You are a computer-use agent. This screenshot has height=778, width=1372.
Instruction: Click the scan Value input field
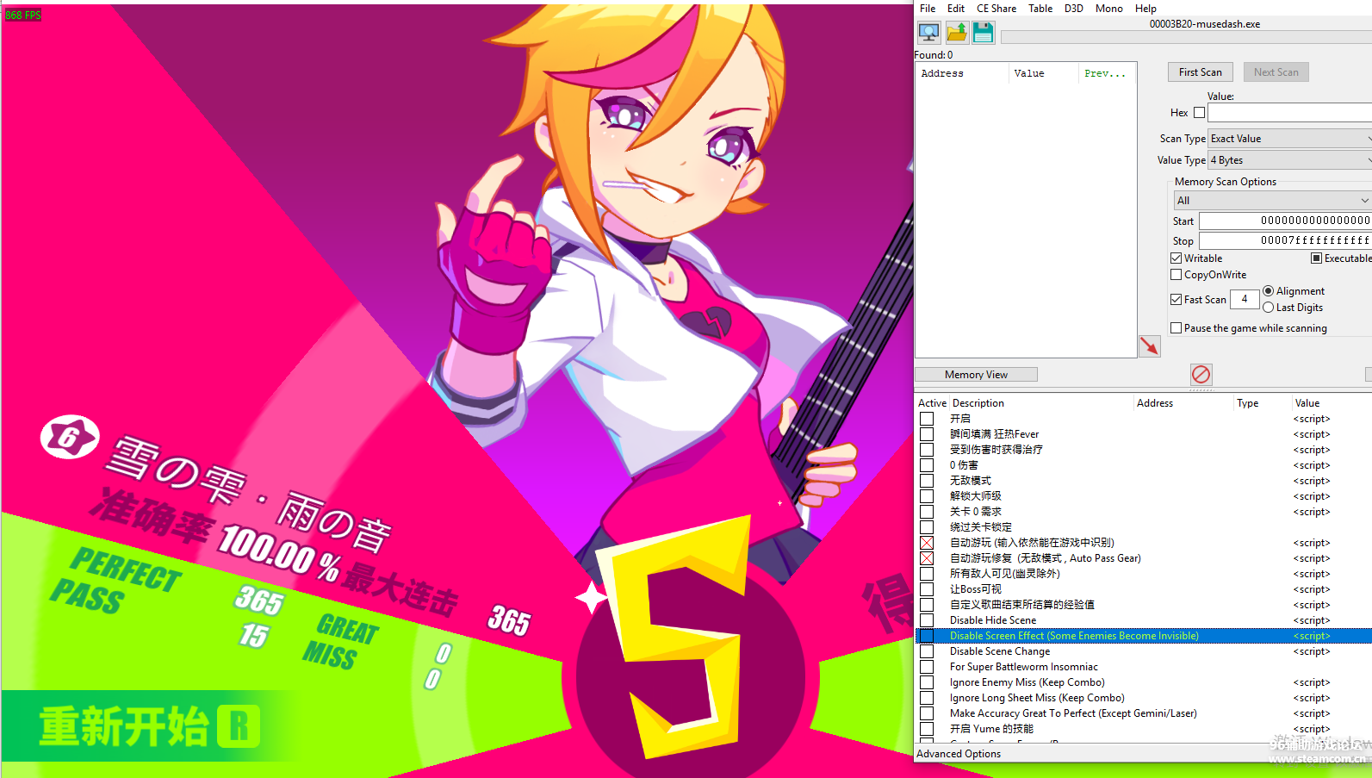1289,113
